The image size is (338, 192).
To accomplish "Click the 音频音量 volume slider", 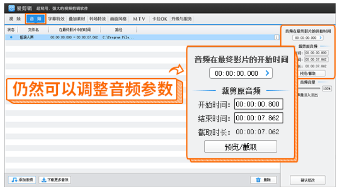I will [309, 88].
